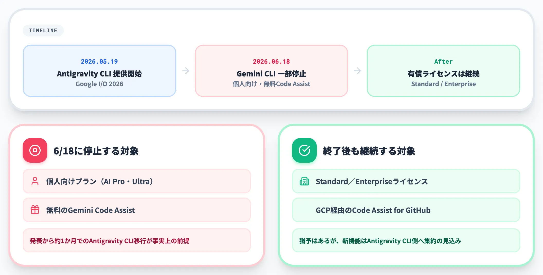Click the building icon in Standard／Enterprise row

[304, 181]
